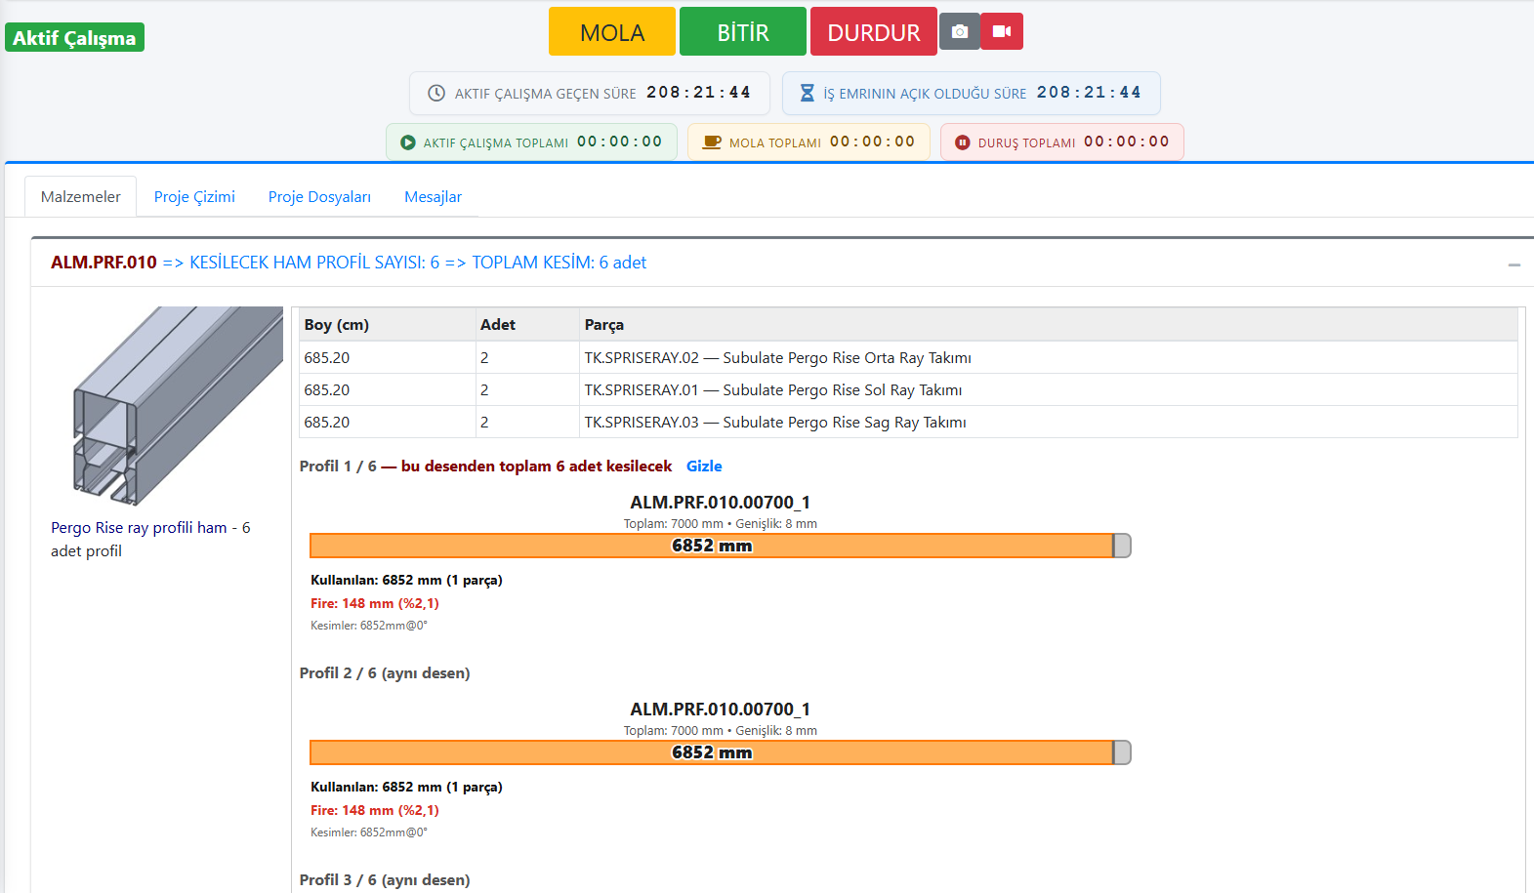
Task: Click the video record icon button
Action: tap(1002, 31)
